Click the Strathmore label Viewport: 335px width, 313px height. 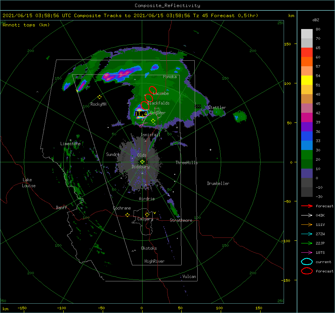coord(181,220)
